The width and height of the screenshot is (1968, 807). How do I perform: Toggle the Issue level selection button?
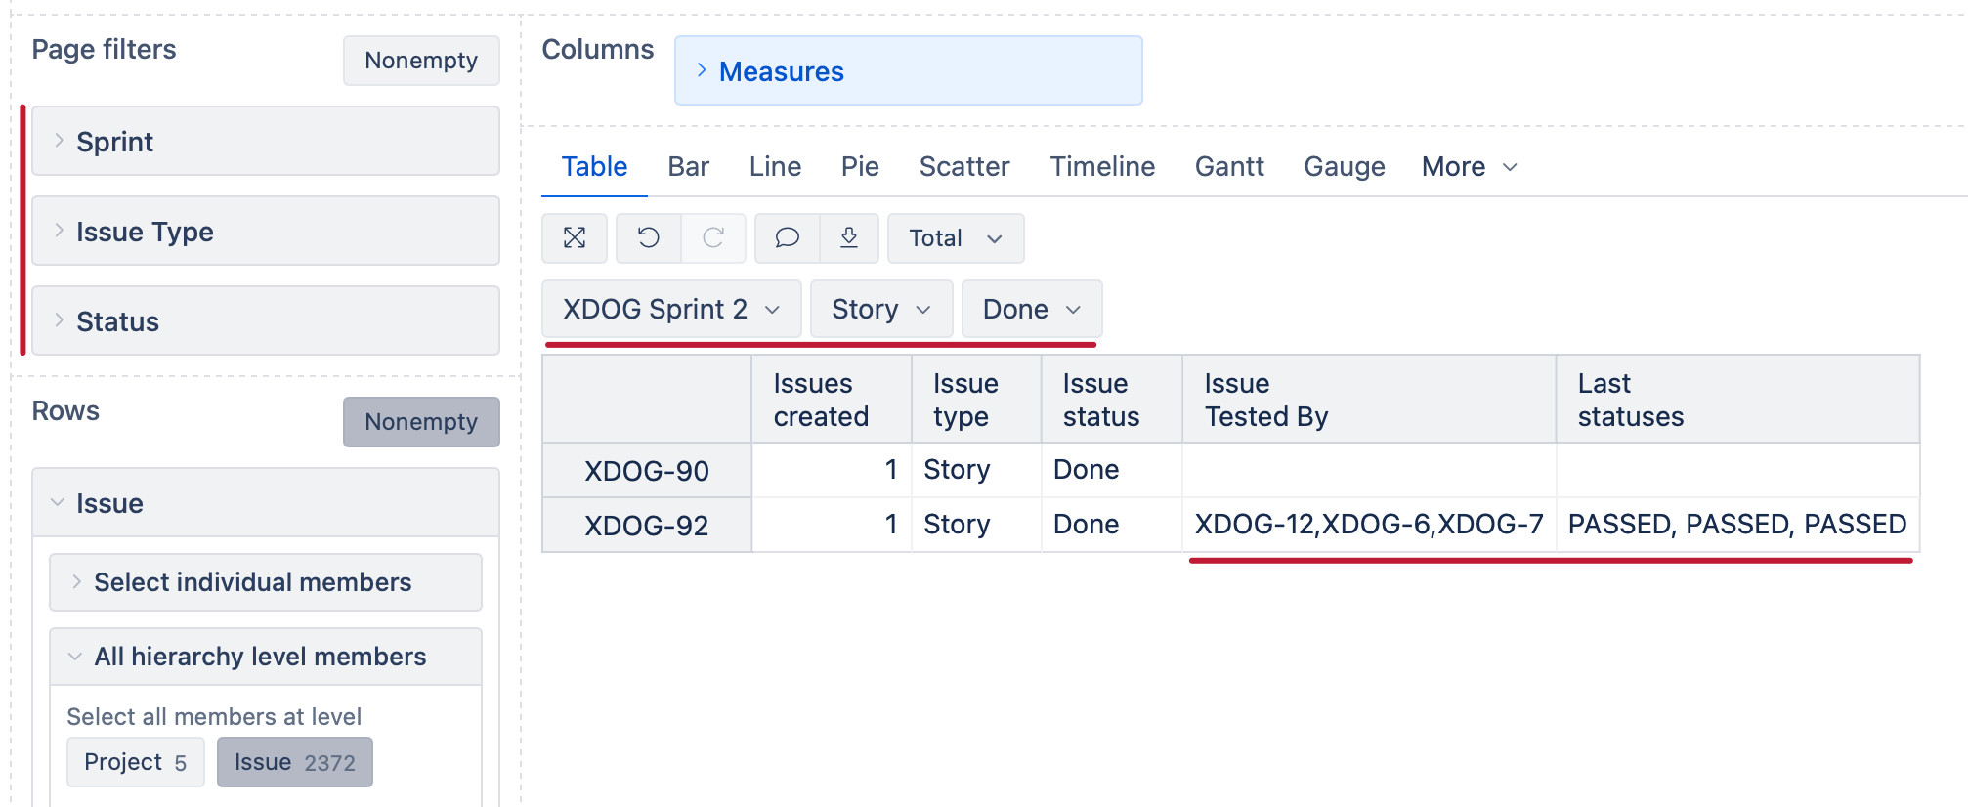(x=294, y=762)
